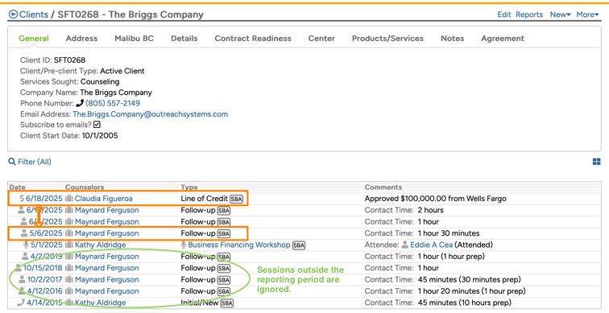Viewport: 609px width, 313px height.
Task: Open Maynard Ferguson link on 5/6/2025 row
Action: (x=107, y=233)
